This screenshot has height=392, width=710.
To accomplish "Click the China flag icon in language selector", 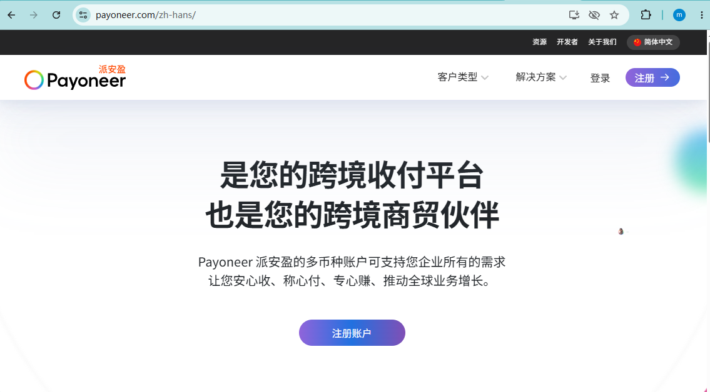I will coord(637,42).
